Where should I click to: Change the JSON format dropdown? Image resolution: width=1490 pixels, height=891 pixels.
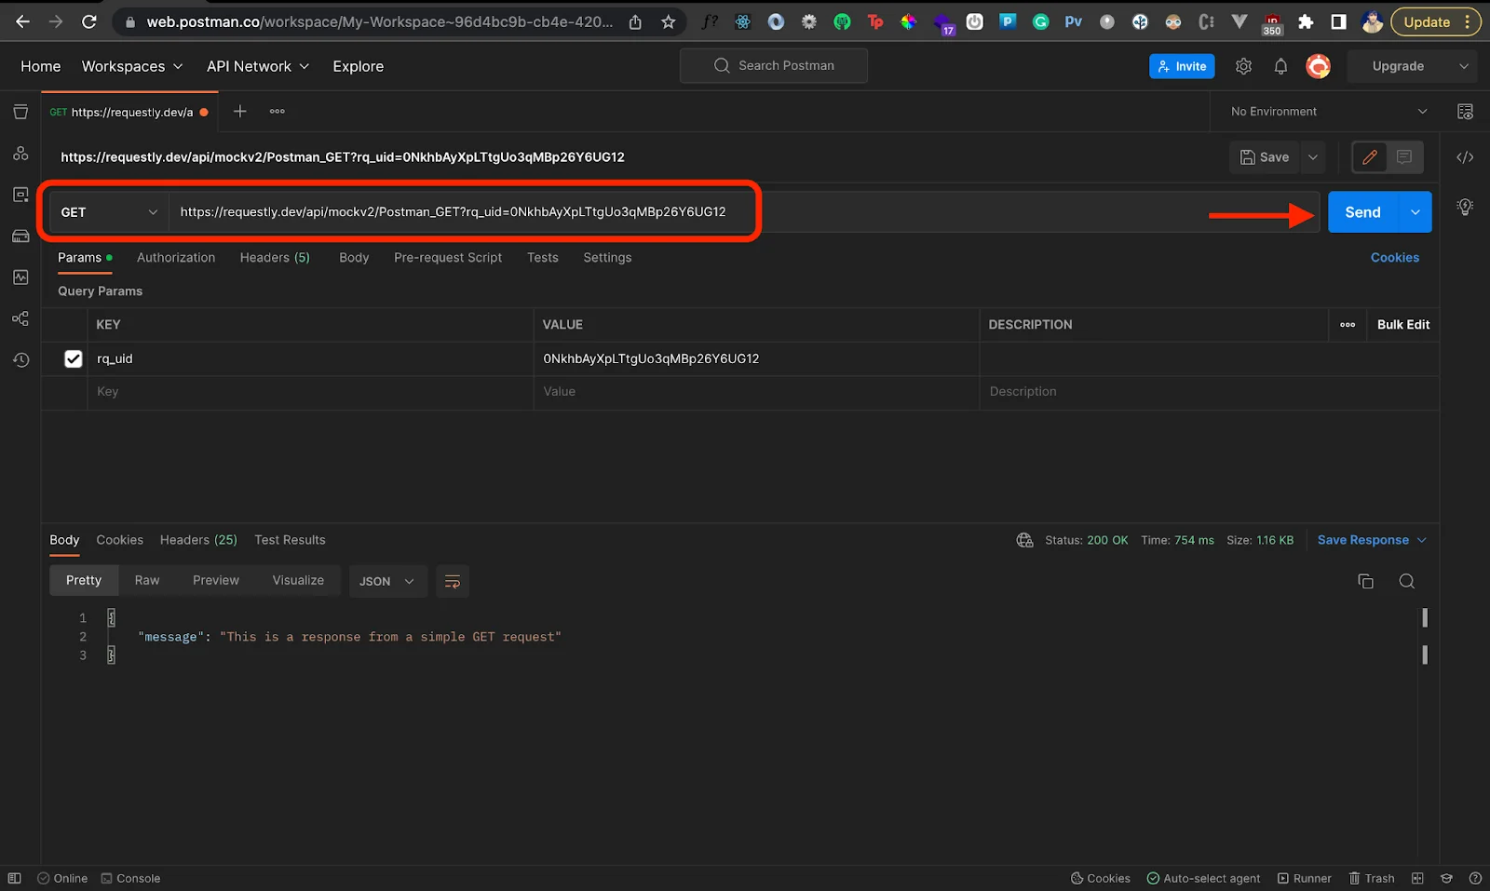point(387,581)
